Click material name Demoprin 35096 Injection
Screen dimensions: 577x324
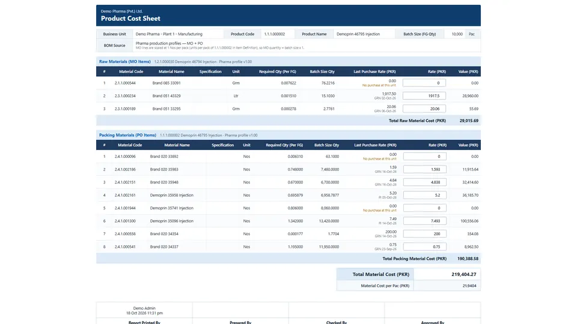click(171, 221)
